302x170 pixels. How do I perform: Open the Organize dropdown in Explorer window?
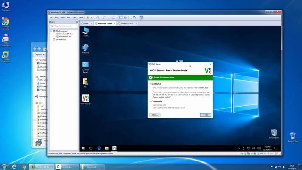[x=40, y=55]
